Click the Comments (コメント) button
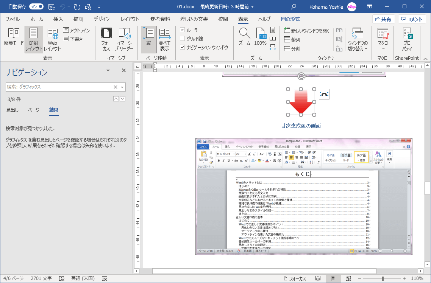This screenshot has height=283, width=431. click(412, 19)
